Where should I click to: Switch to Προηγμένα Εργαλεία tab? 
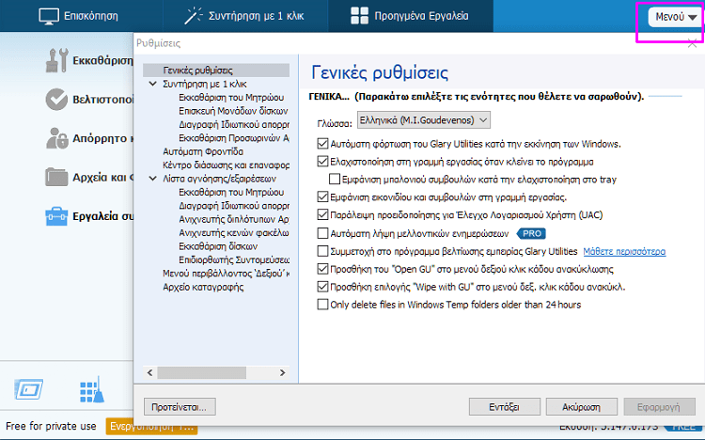click(411, 16)
